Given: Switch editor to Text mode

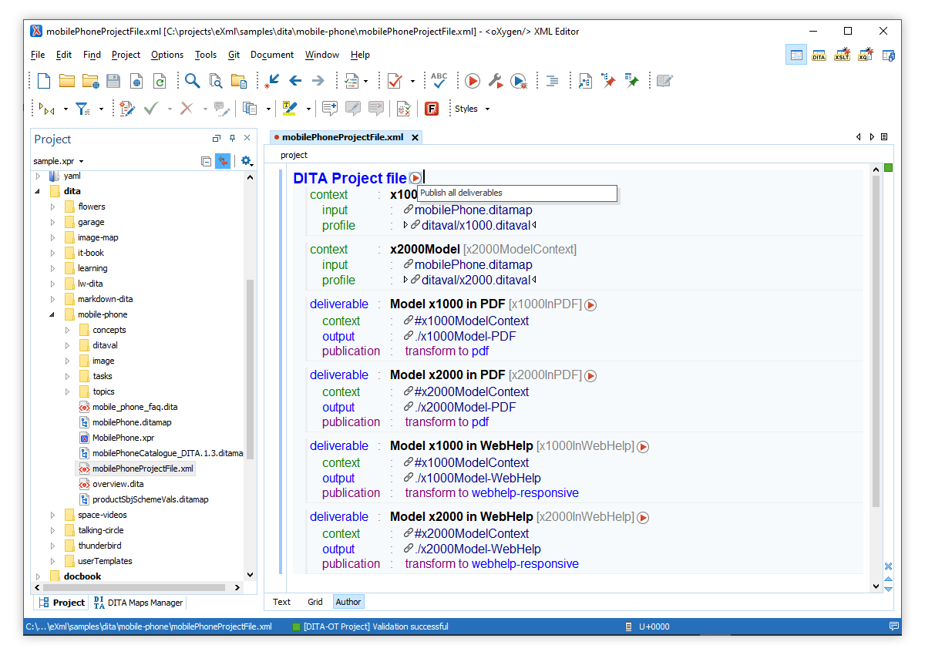Looking at the screenshot, I should 282,602.
